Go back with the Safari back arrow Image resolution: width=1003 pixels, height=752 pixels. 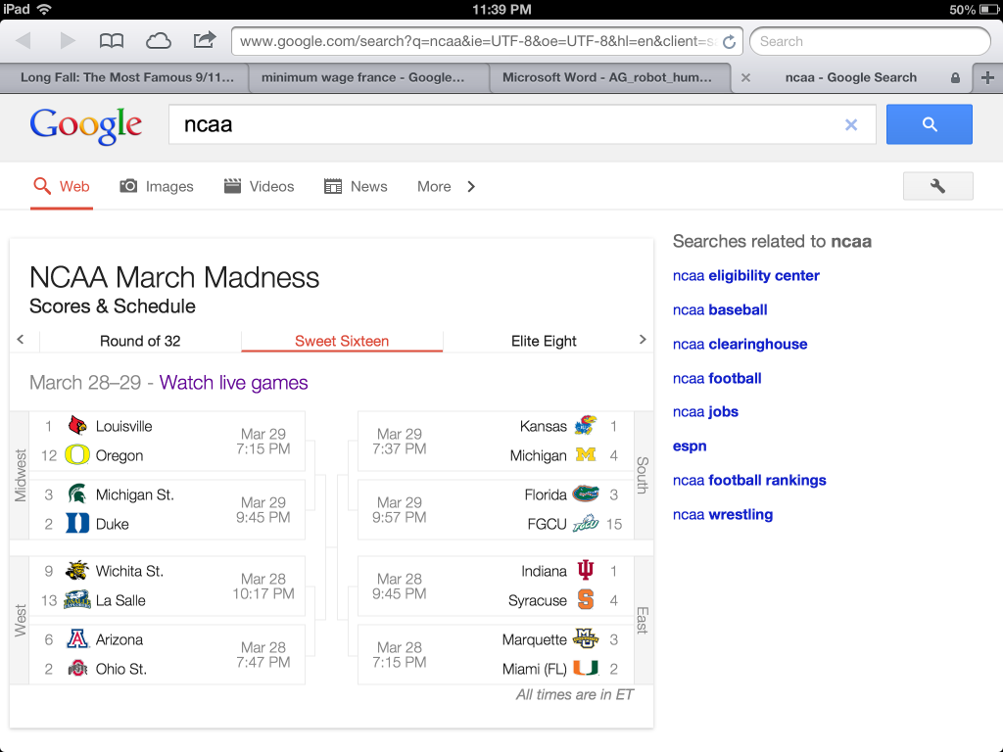[x=24, y=41]
